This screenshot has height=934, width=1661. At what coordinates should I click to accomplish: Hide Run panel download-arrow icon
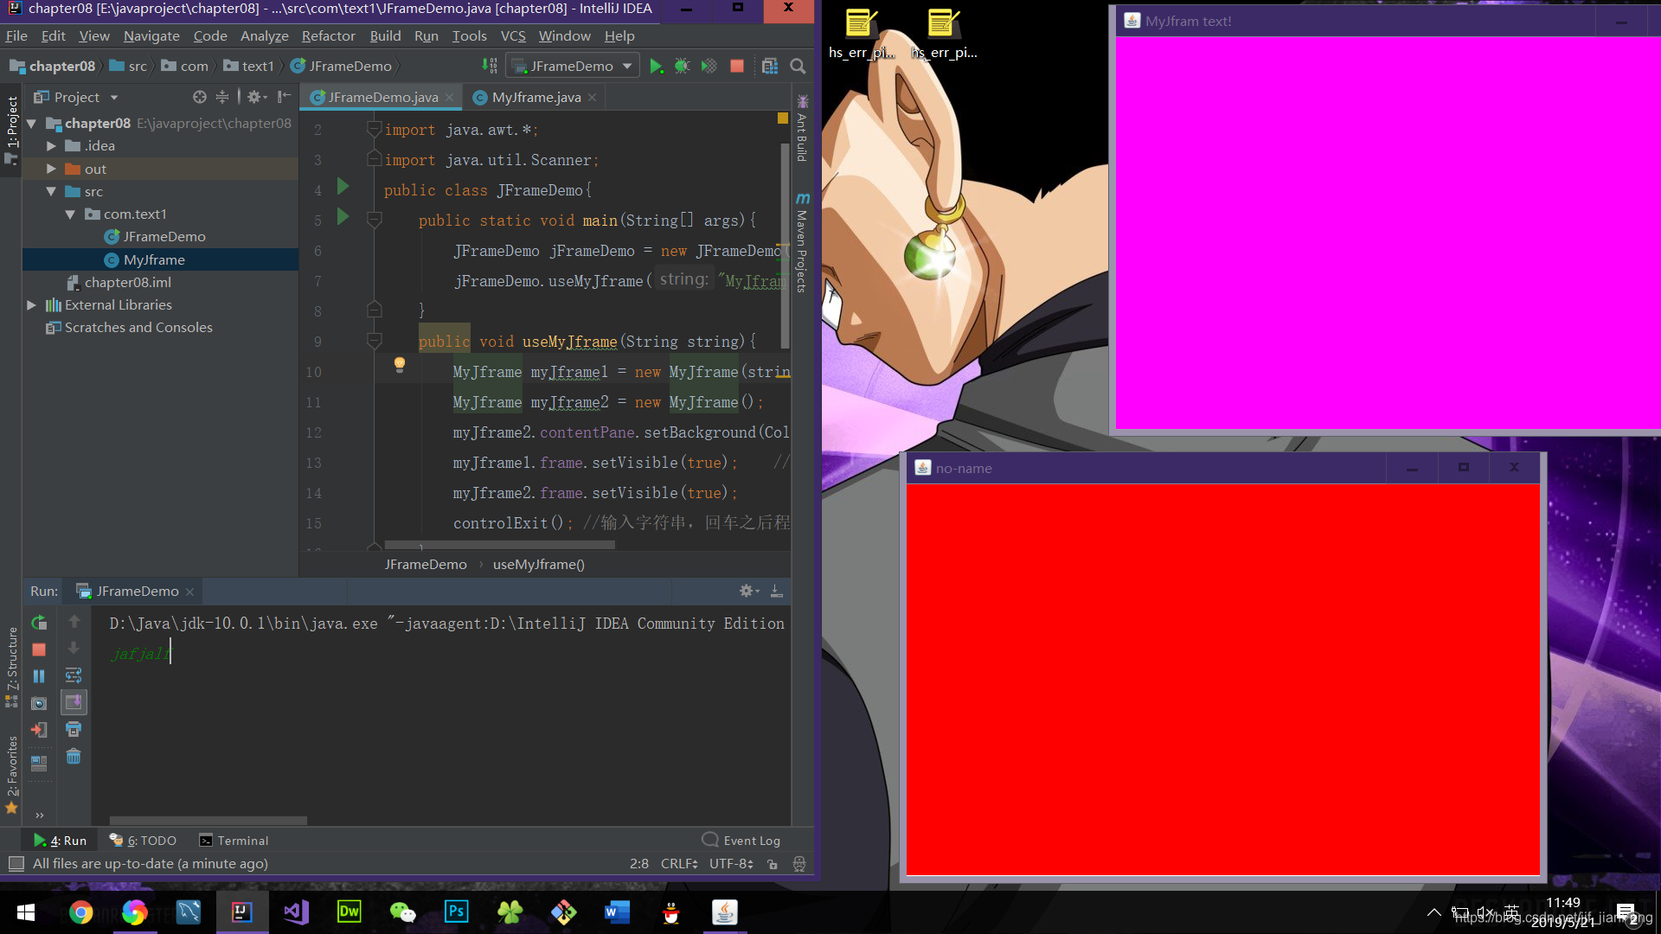pyautogui.click(x=776, y=591)
